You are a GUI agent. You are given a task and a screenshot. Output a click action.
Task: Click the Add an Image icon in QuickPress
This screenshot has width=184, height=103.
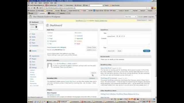117,36
